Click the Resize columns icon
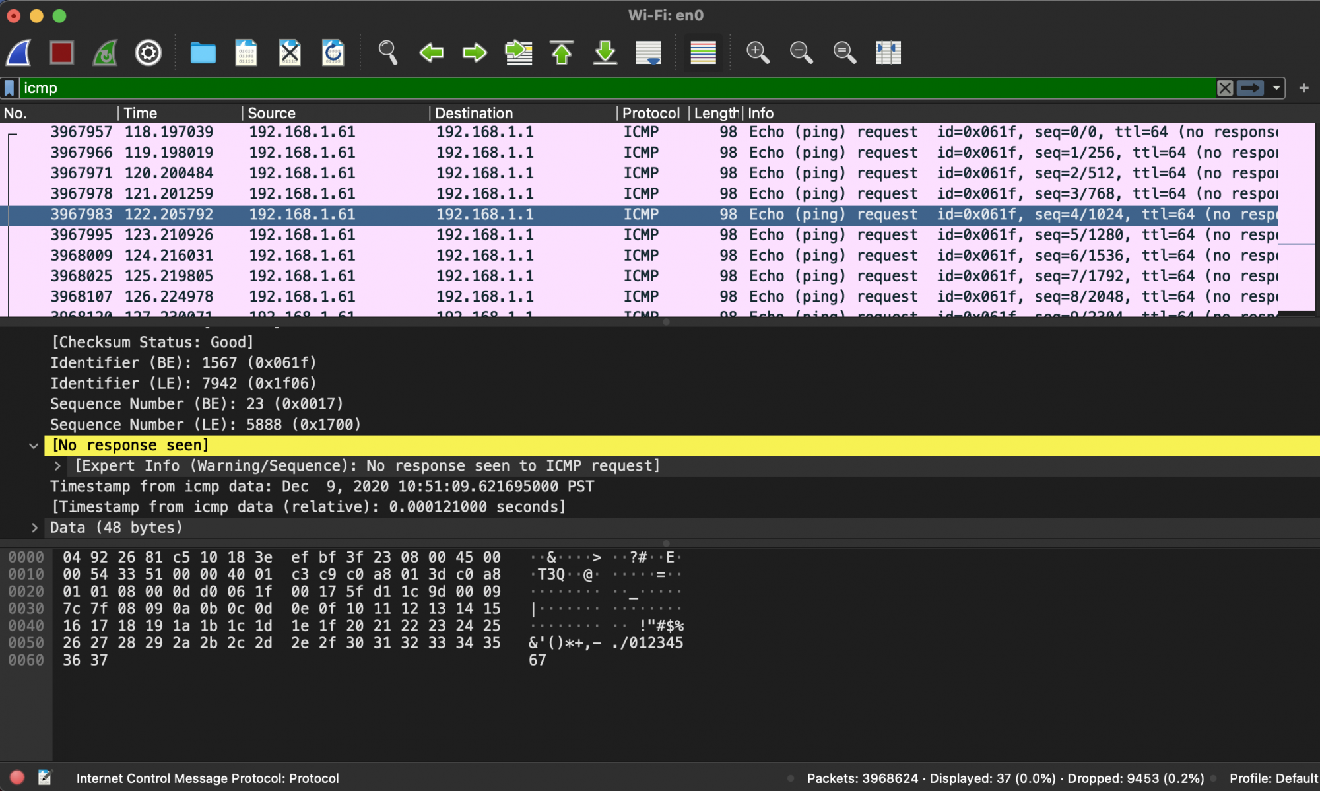The height and width of the screenshot is (791, 1320). [888, 52]
